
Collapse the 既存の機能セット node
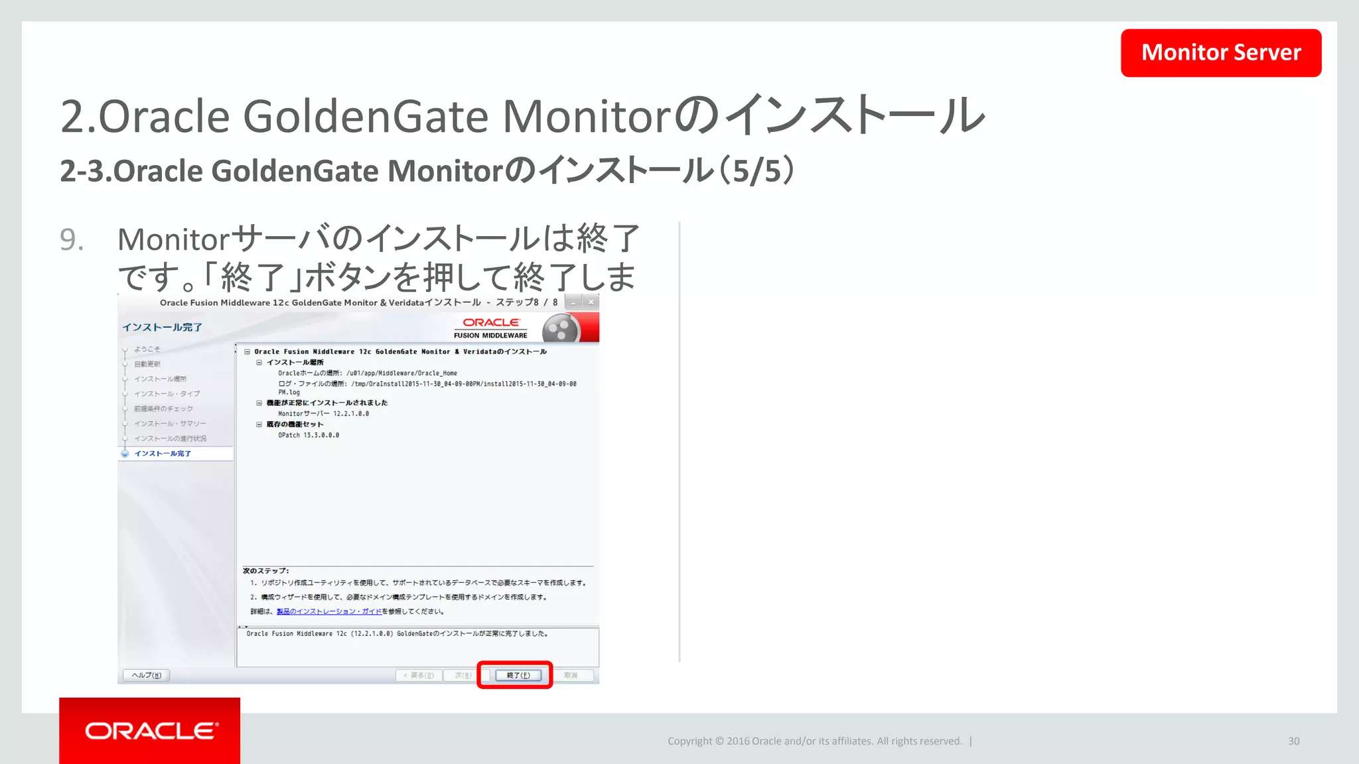pyautogui.click(x=259, y=424)
